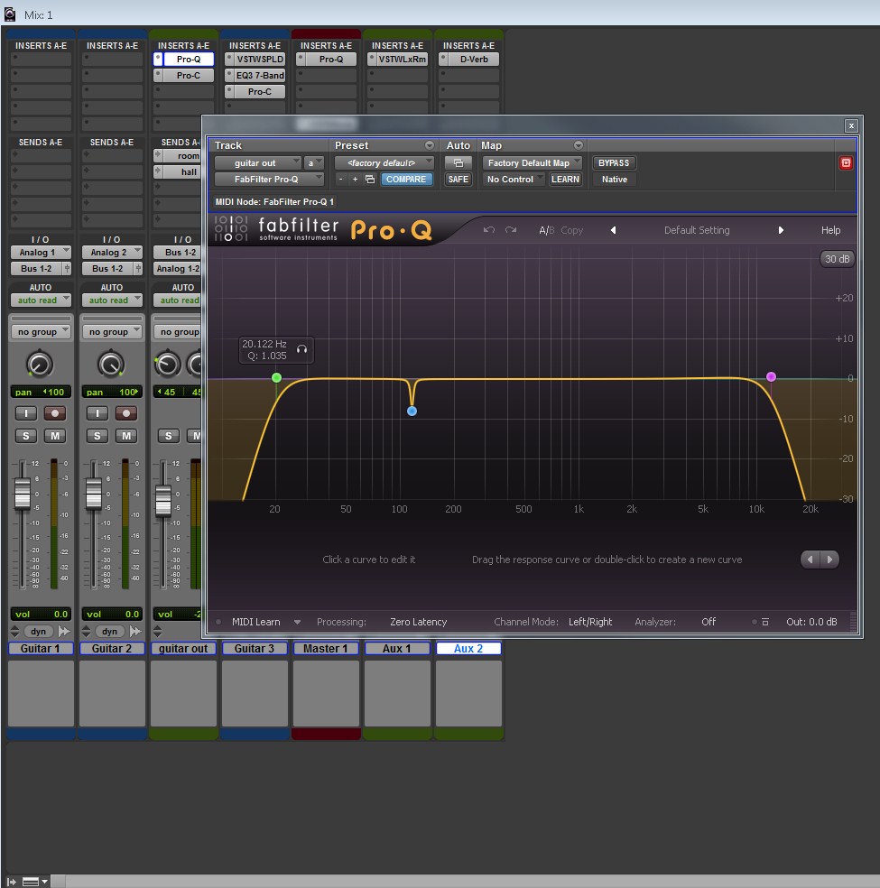Open output options icon next to Out level
Viewport: 880px width, 888px height.
tap(765, 622)
